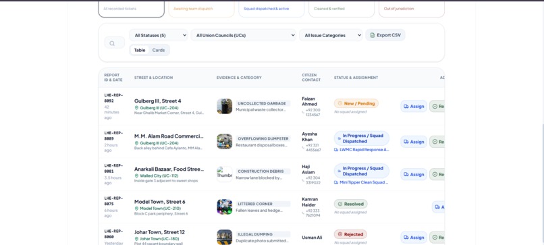Select the Squad dispatched & active card
This screenshot has width=544, height=245.
point(271,9)
